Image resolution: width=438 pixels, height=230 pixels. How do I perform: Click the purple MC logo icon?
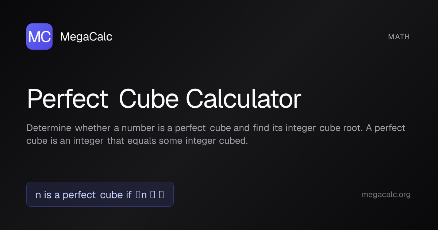(39, 37)
